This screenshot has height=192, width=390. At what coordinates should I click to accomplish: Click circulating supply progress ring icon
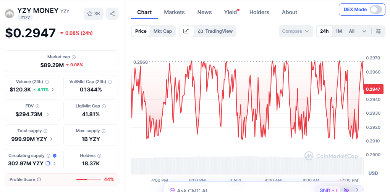click(48, 163)
